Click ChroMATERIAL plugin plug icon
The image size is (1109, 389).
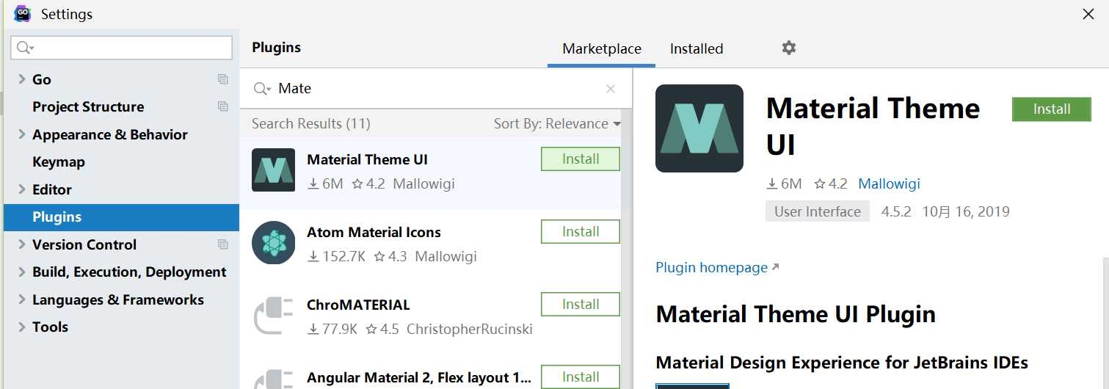click(x=273, y=316)
